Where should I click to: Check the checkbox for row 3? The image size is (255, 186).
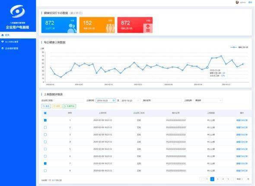(45, 135)
